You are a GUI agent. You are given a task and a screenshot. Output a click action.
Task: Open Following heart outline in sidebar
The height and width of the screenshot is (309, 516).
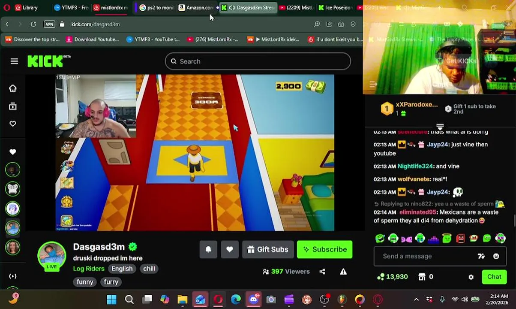coord(13,124)
